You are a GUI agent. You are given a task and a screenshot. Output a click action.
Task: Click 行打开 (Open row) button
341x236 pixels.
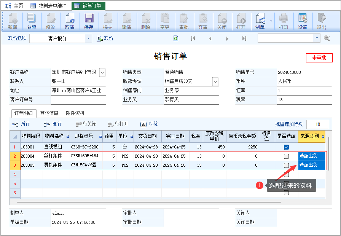tap(118, 124)
